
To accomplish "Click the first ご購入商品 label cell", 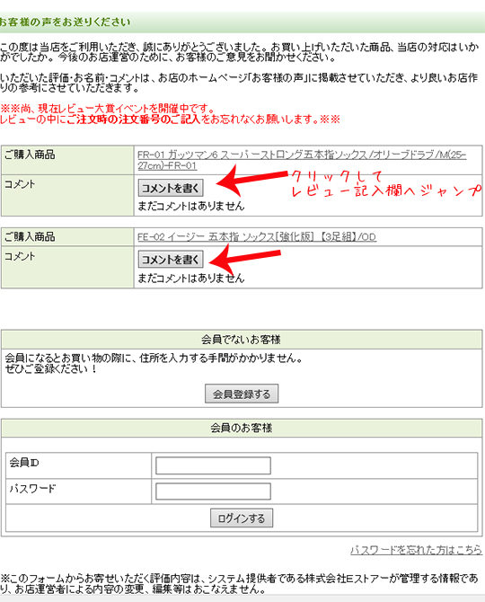I will [67, 160].
